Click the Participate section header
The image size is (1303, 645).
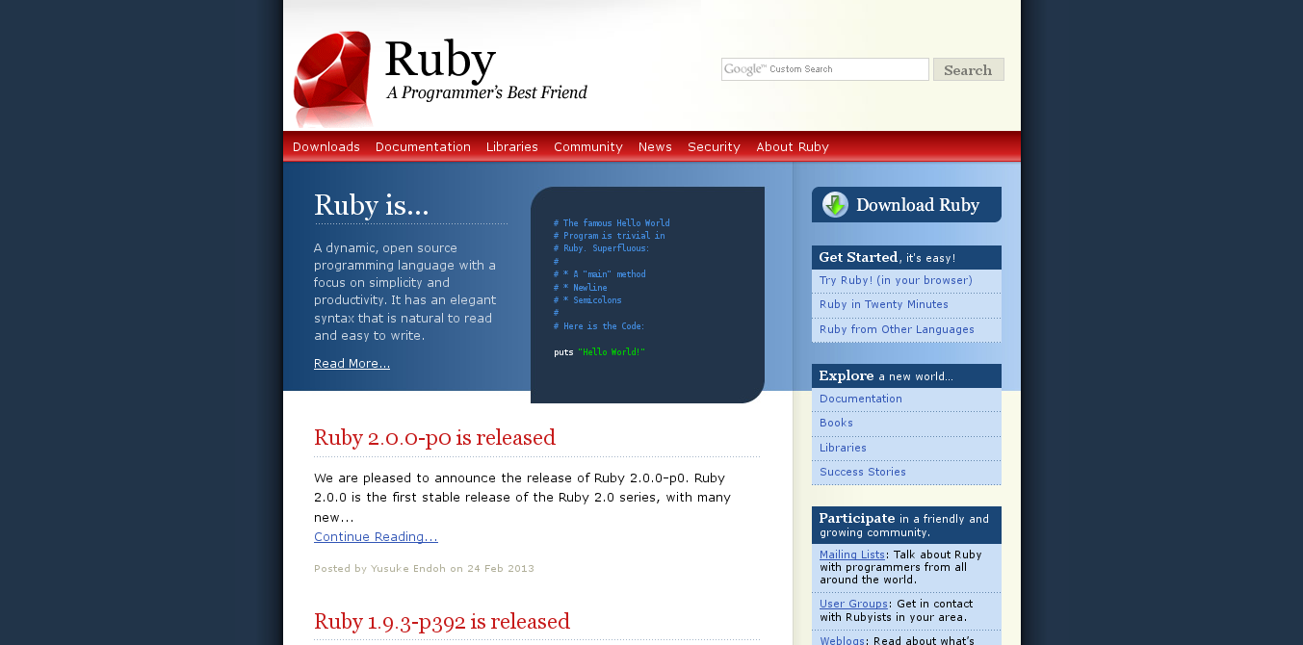tap(906, 525)
